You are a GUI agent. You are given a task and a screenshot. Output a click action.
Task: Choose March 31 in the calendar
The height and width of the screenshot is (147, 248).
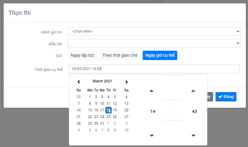[102, 123]
